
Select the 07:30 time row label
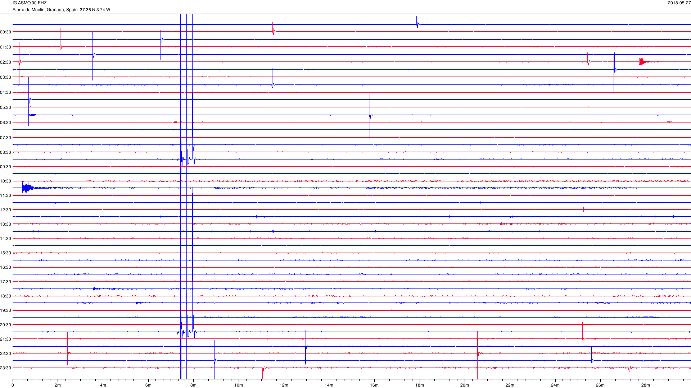pos(6,138)
